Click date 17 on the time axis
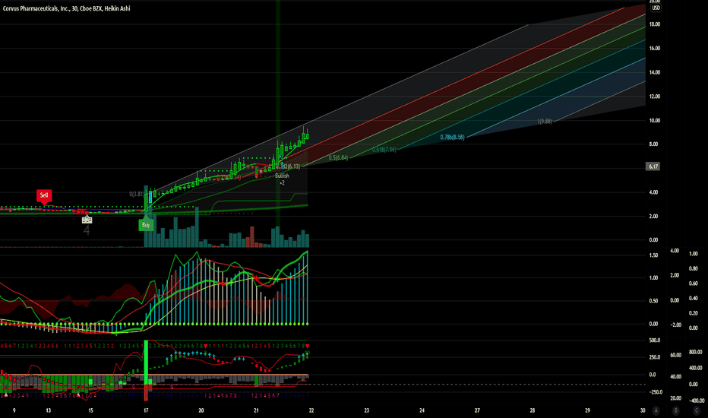The height and width of the screenshot is (418, 708). [x=146, y=410]
